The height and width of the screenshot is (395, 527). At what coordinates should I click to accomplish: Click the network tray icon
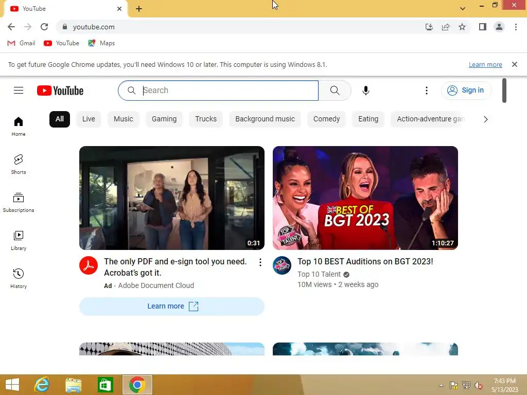(x=466, y=385)
